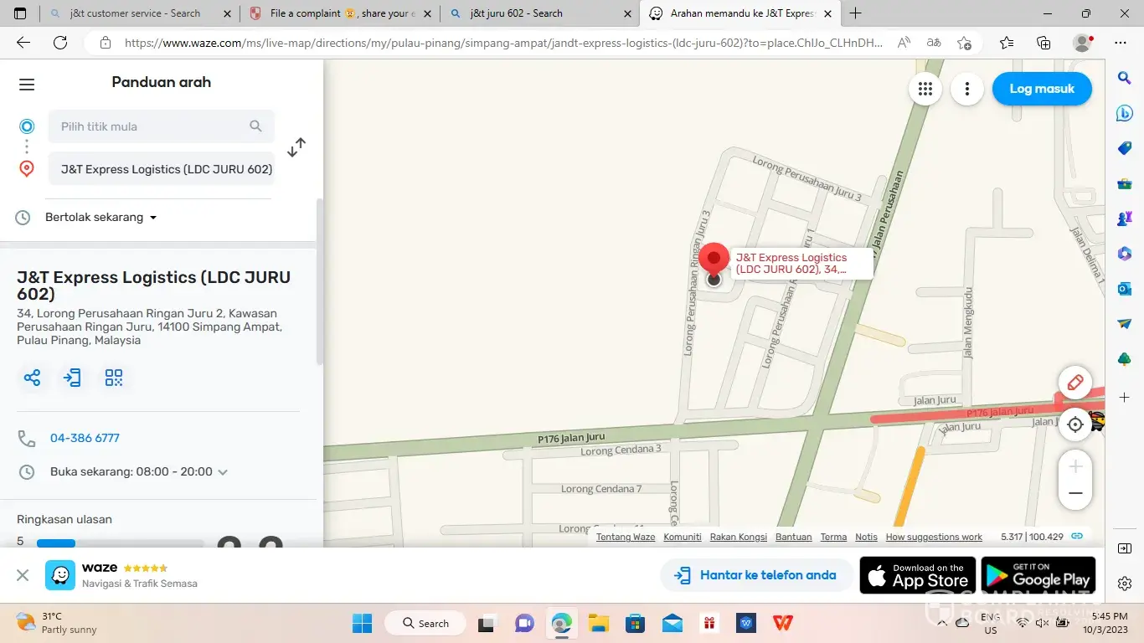Copy map coordinates link icon
The height and width of the screenshot is (643, 1144).
(1077, 537)
